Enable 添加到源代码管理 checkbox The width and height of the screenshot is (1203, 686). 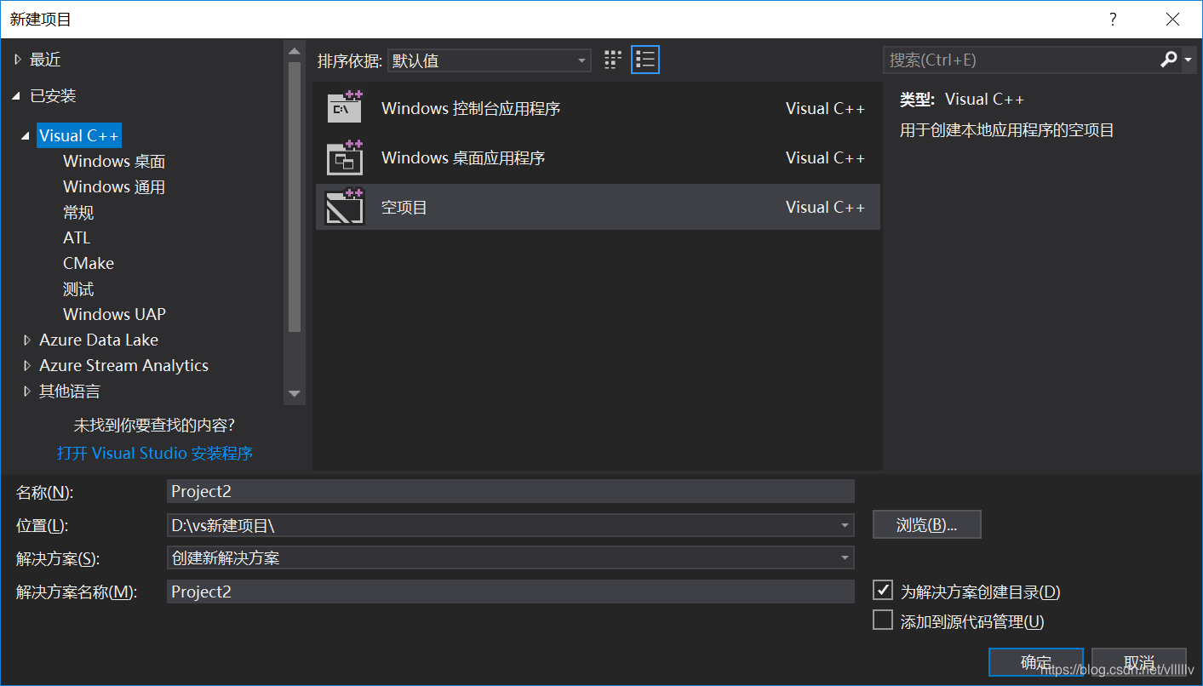(x=883, y=620)
